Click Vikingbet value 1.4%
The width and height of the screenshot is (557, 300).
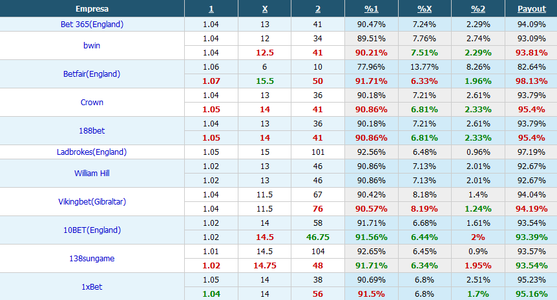tap(478, 195)
